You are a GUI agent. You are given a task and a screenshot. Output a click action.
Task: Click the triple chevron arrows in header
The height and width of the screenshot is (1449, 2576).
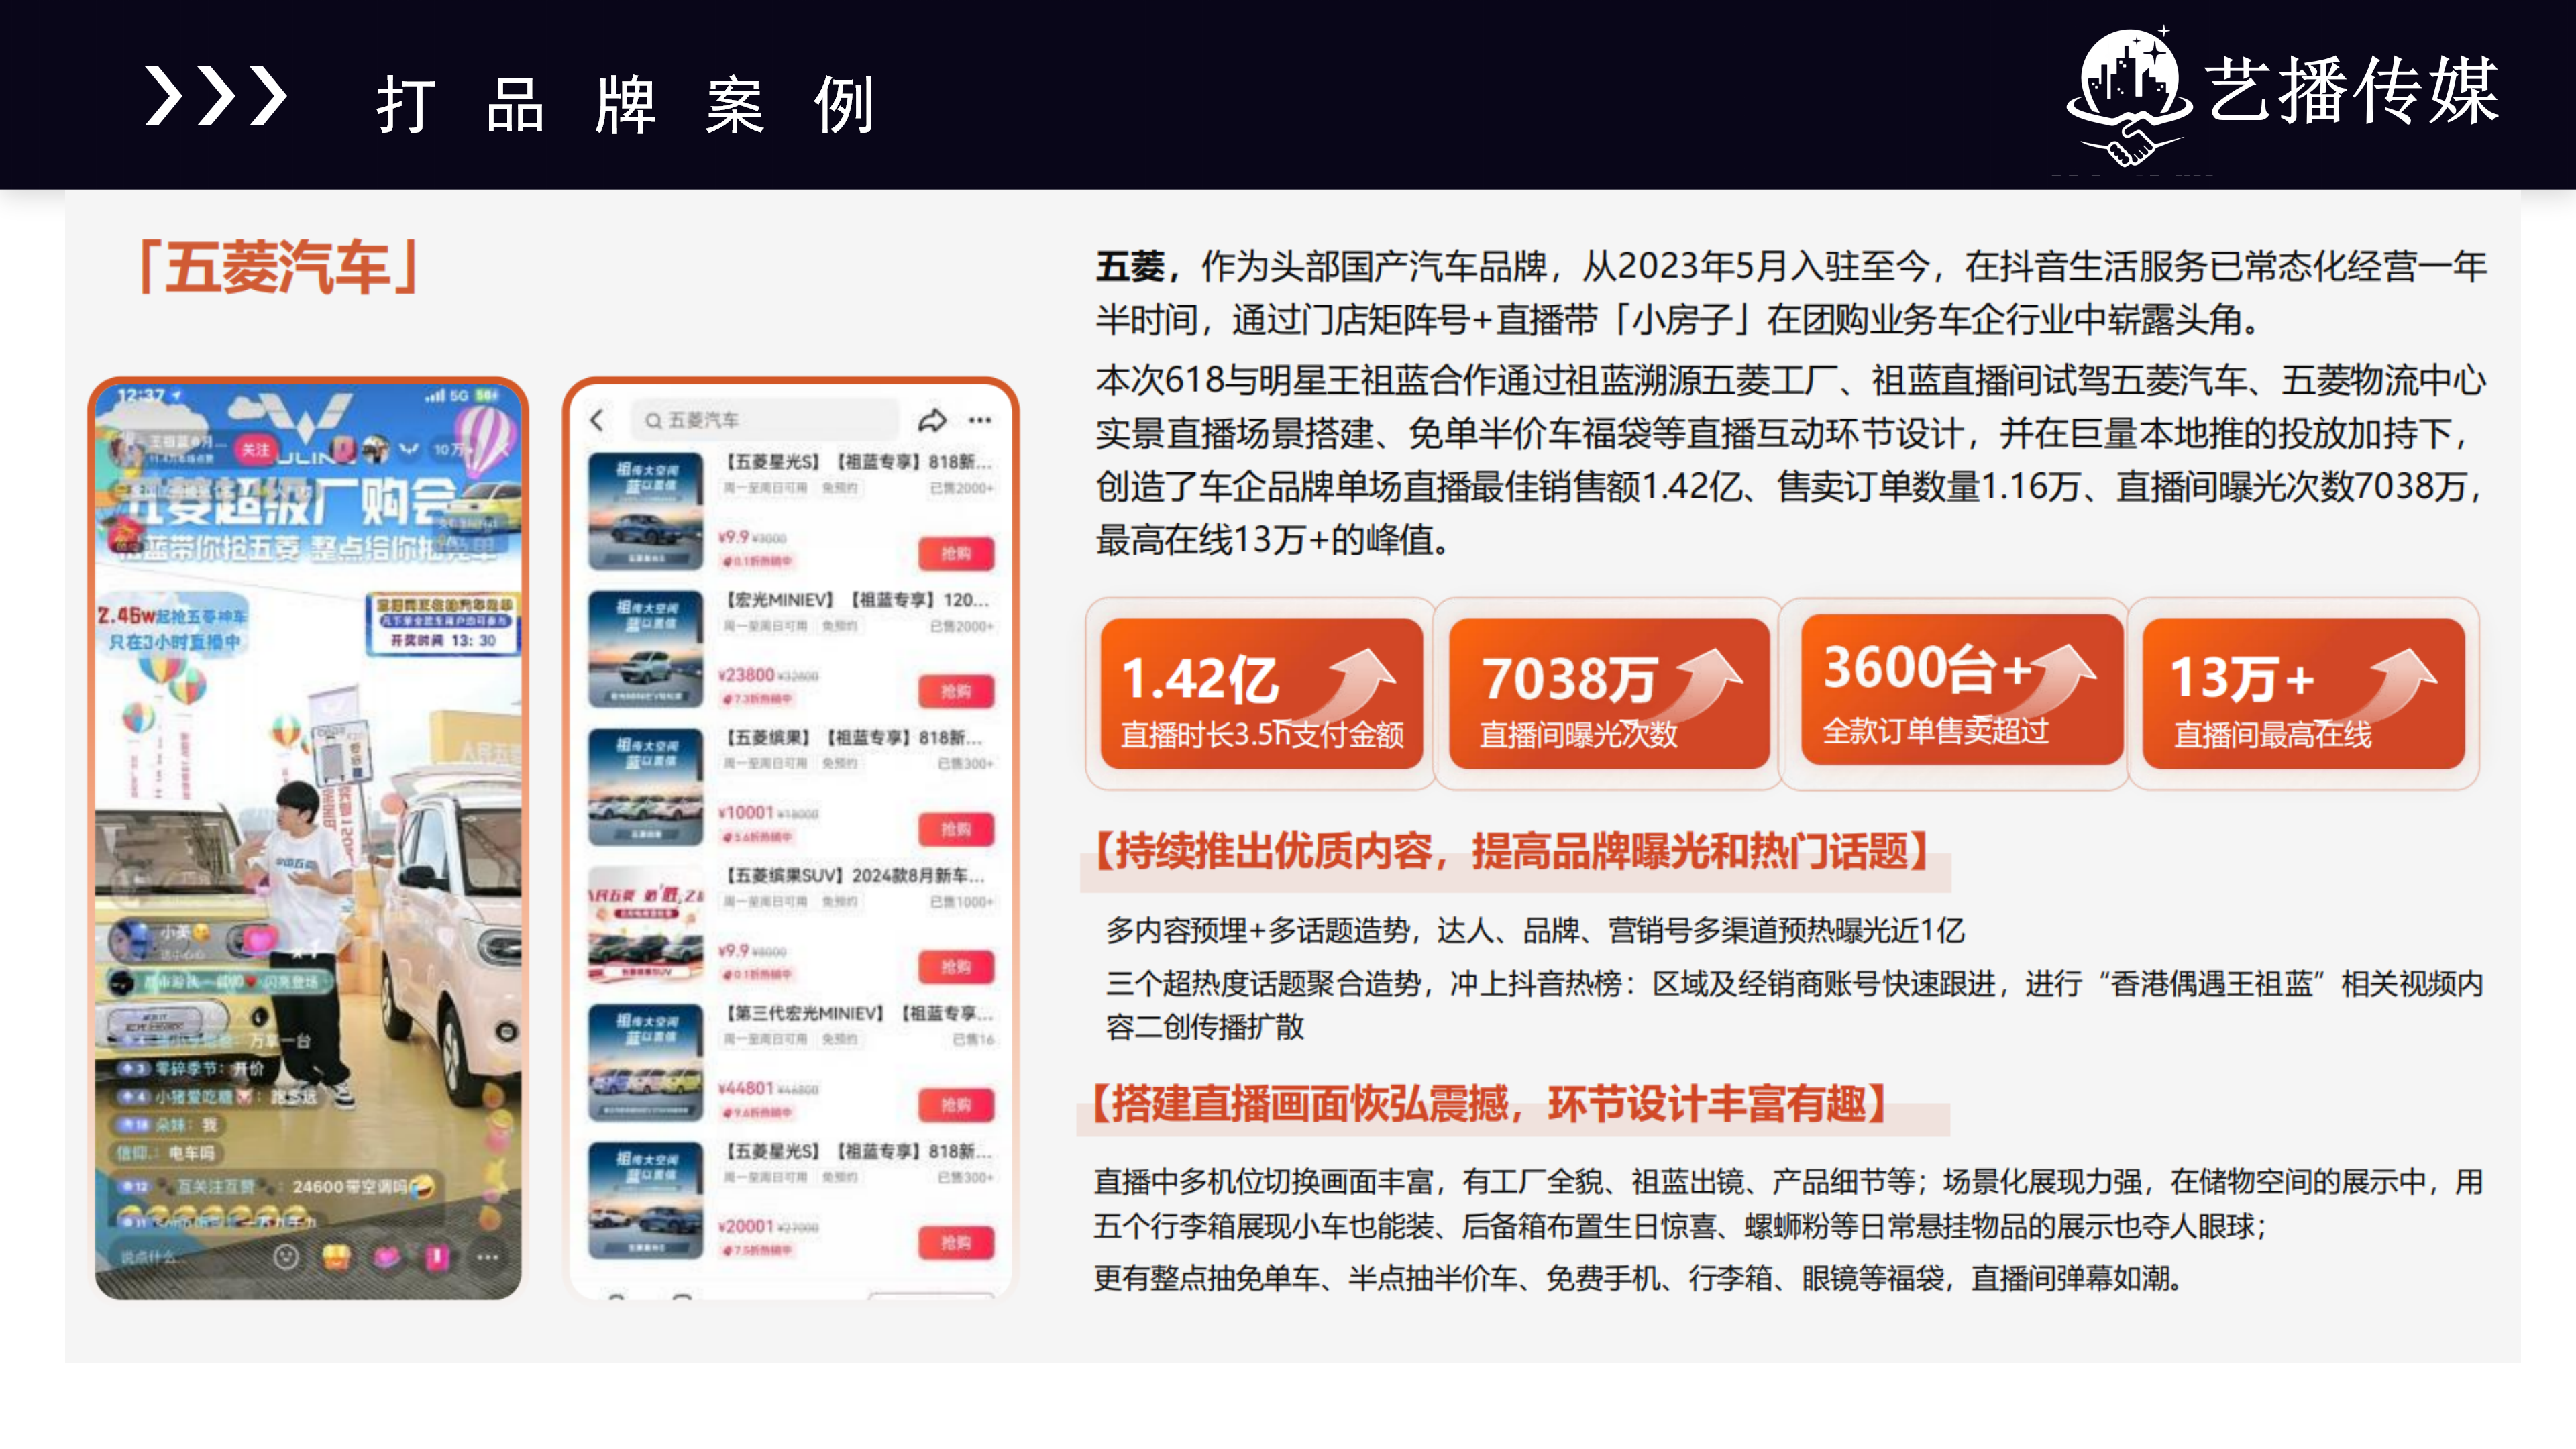[215, 97]
